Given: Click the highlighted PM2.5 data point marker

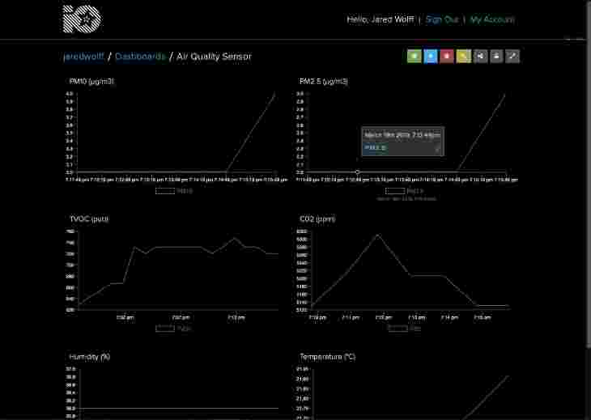Looking at the screenshot, I should [x=357, y=172].
